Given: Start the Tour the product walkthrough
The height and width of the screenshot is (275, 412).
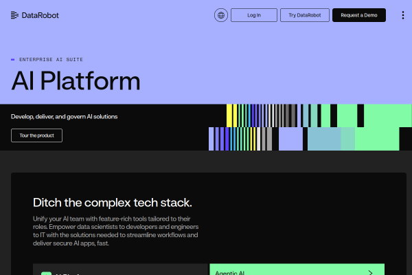Looking at the screenshot, I should point(36,135).
